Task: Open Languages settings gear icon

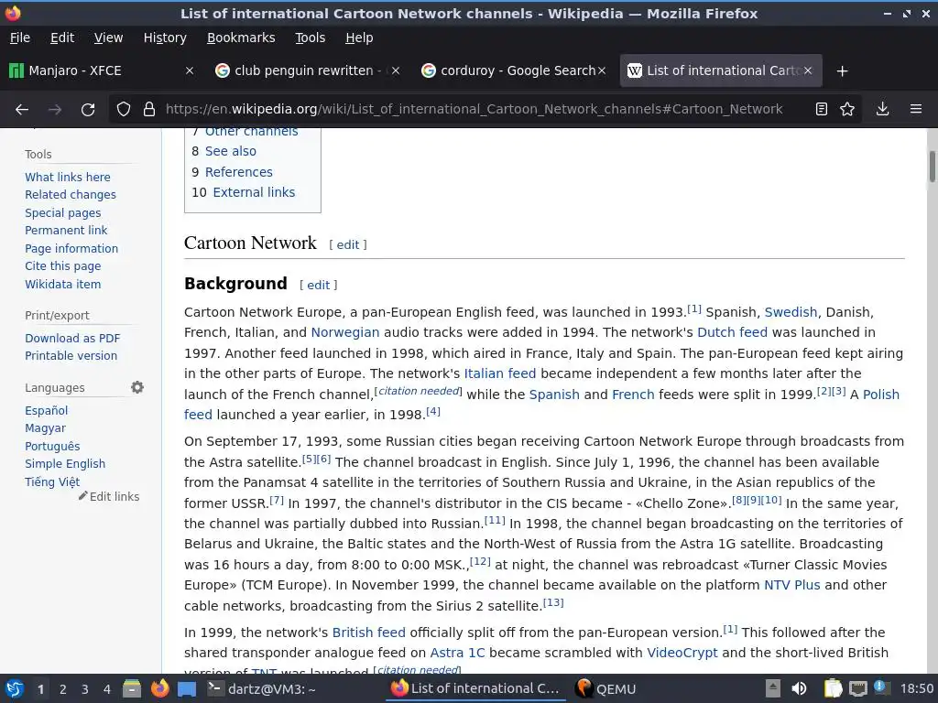Action: [137, 387]
